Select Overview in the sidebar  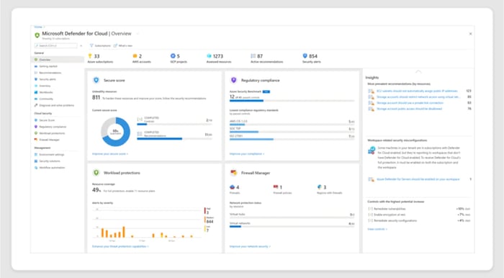[x=58, y=60]
